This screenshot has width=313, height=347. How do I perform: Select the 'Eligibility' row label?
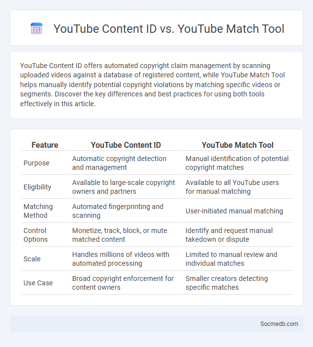pos(37,187)
